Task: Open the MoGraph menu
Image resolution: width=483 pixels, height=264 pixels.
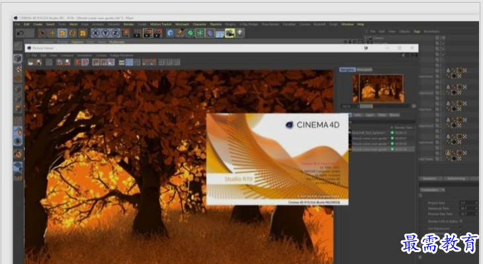Action: point(182,24)
